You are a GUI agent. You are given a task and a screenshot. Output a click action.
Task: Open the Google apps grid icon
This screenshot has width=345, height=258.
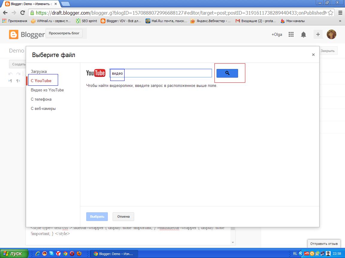291,34
